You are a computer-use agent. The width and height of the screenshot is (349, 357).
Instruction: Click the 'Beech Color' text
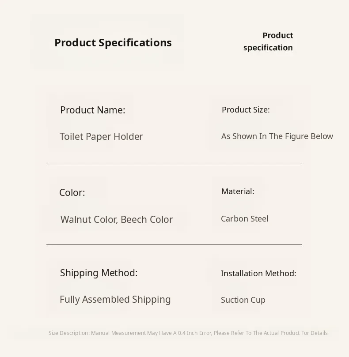(x=147, y=220)
